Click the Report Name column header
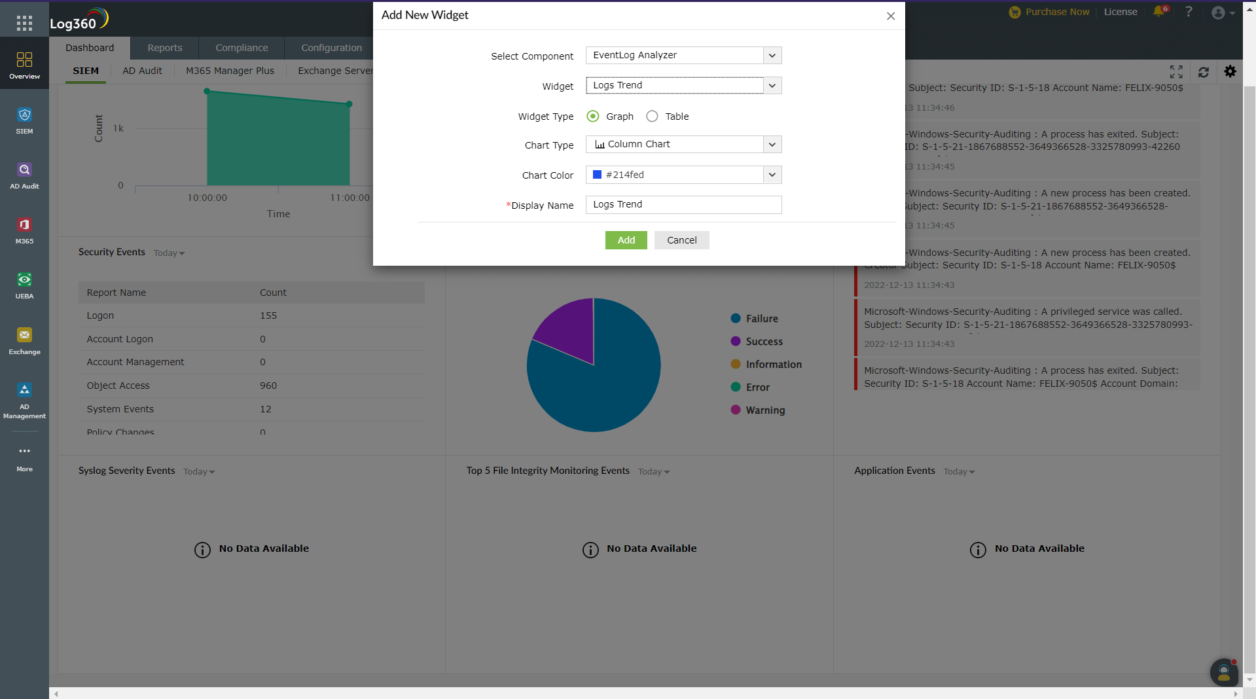This screenshot has height=699, width=1256. coord(116,293)
